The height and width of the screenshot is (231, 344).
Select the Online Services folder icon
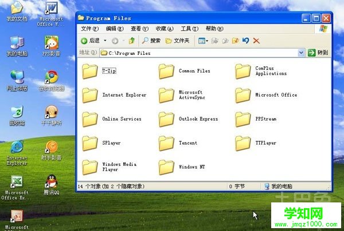90,120
